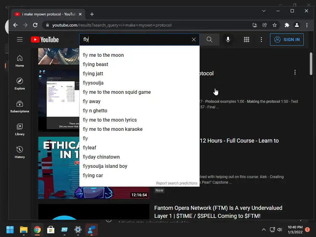This screenshot has width=316, height=237.
Task: Open File Explorer from taskbar
Action: [23, 230]
